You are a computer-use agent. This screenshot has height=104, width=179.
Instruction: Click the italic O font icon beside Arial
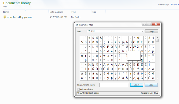pos(89,31)
